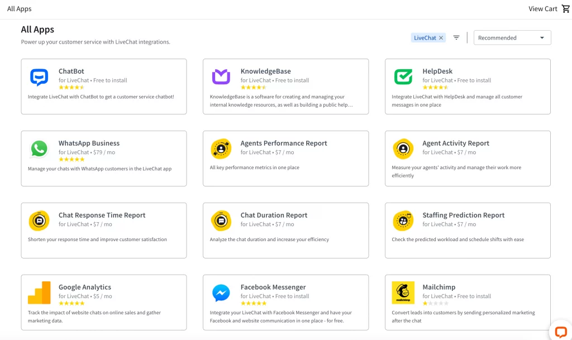Viewport: 572px width, 340px height.
Task: Open the filter options icon
Action: click(x=456, y=37)
